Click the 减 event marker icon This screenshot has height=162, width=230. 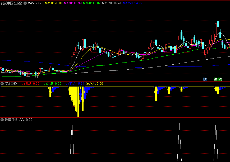[216, 79]
